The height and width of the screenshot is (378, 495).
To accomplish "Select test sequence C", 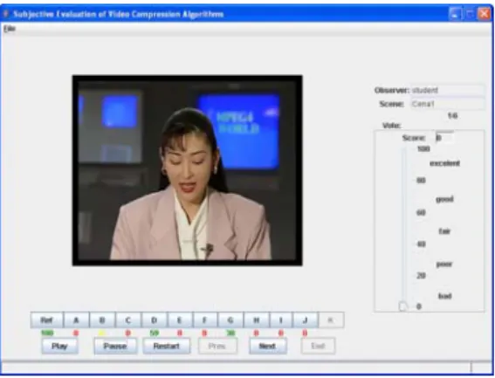I will [128, 320].
